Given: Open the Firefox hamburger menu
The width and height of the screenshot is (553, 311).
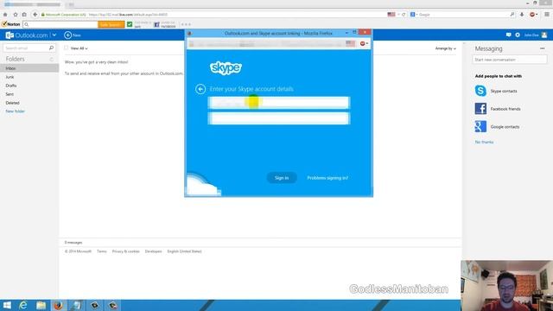Looking at the screenshot, I should 547,15.
